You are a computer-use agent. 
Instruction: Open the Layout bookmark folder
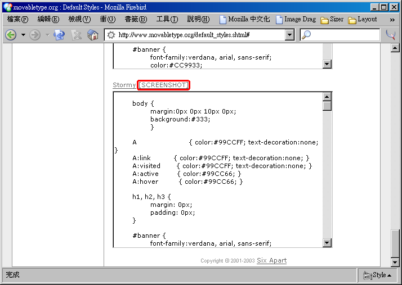click(x=363, y=20)
